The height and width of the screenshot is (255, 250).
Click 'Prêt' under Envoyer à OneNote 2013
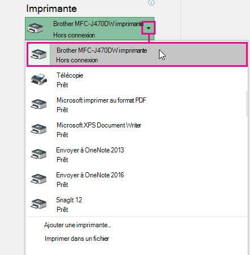tap(62, 160)
